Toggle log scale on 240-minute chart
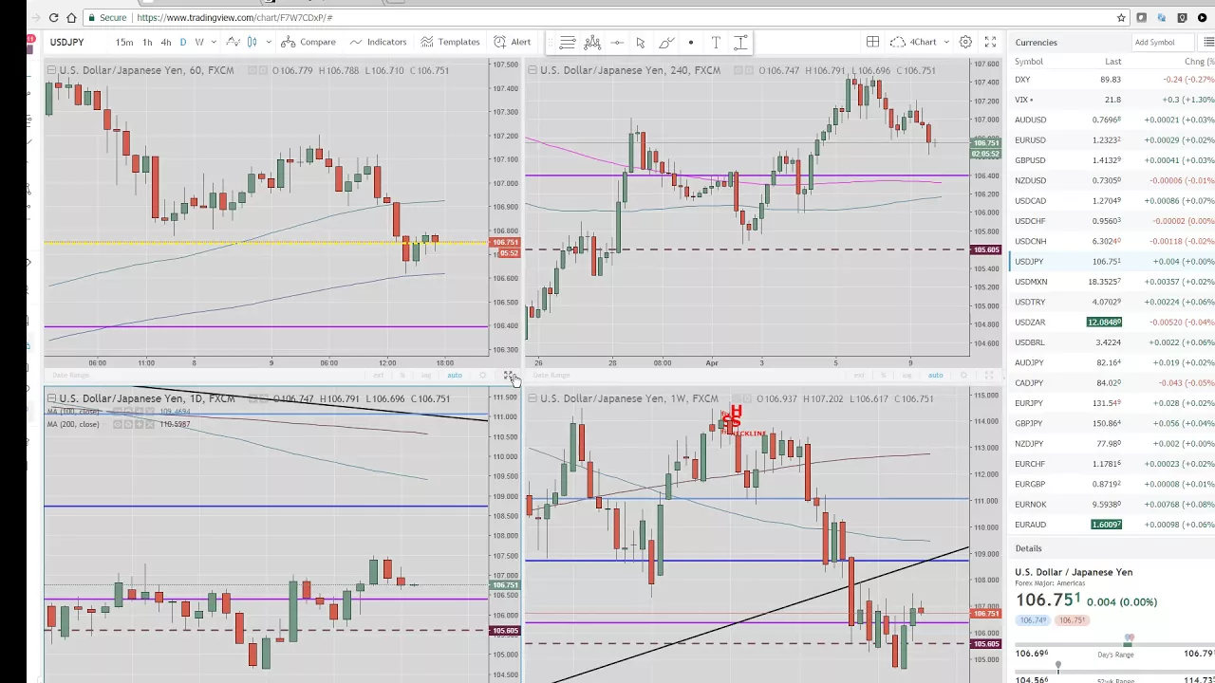The image size is (1215, 683). [907, 376]
